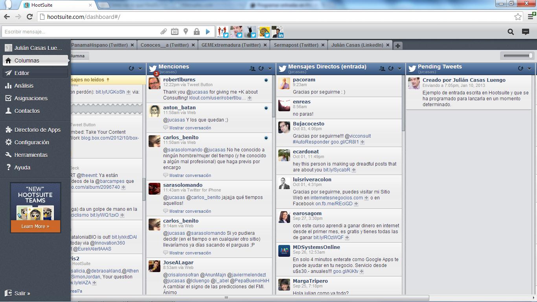The width and height of the screenshot is (537, 302).
Task: Open Menciones column options dropdown
Action: point(270,68)
